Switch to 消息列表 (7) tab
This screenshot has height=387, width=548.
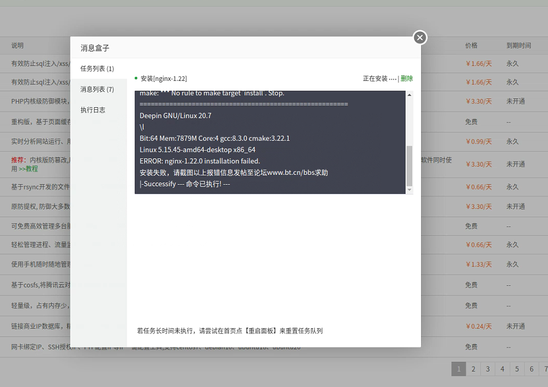[x=98, y=89]
